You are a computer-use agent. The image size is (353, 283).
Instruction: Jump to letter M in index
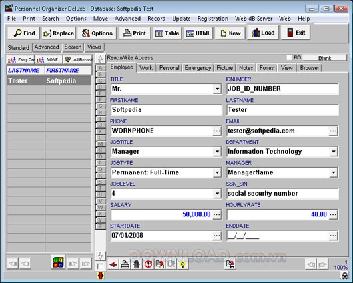click(x=100, y=144)
